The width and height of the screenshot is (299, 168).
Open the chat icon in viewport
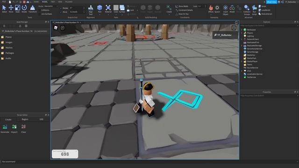[63, 28]
